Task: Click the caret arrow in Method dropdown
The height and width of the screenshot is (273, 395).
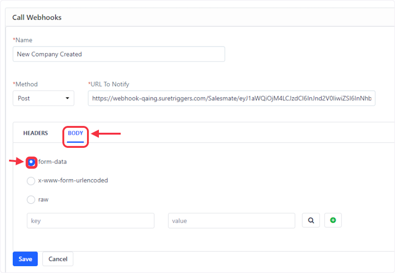Action: click(67, 98)
